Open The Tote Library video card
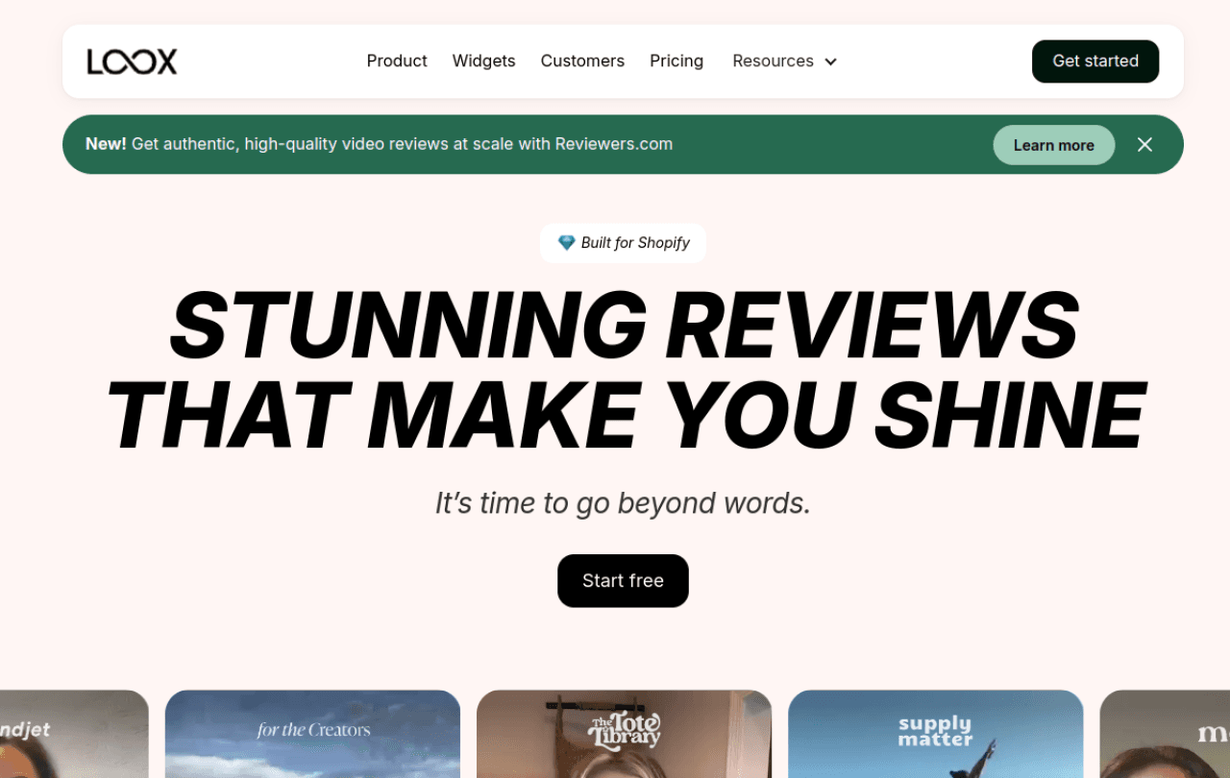The height and width of the screenshot is (778, 1230). click(624, 734)
